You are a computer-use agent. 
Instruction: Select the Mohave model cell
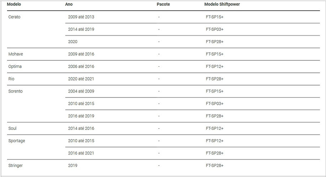coord(16,54)
